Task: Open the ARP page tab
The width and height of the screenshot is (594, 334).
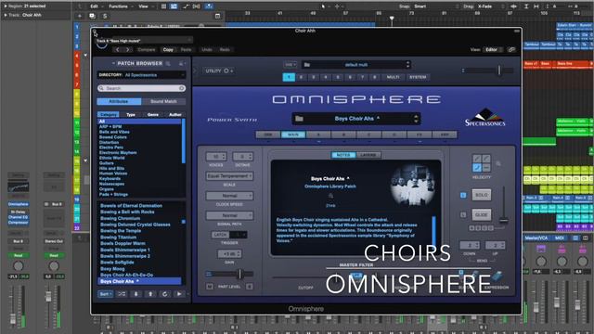Action: tap(445, 135)
